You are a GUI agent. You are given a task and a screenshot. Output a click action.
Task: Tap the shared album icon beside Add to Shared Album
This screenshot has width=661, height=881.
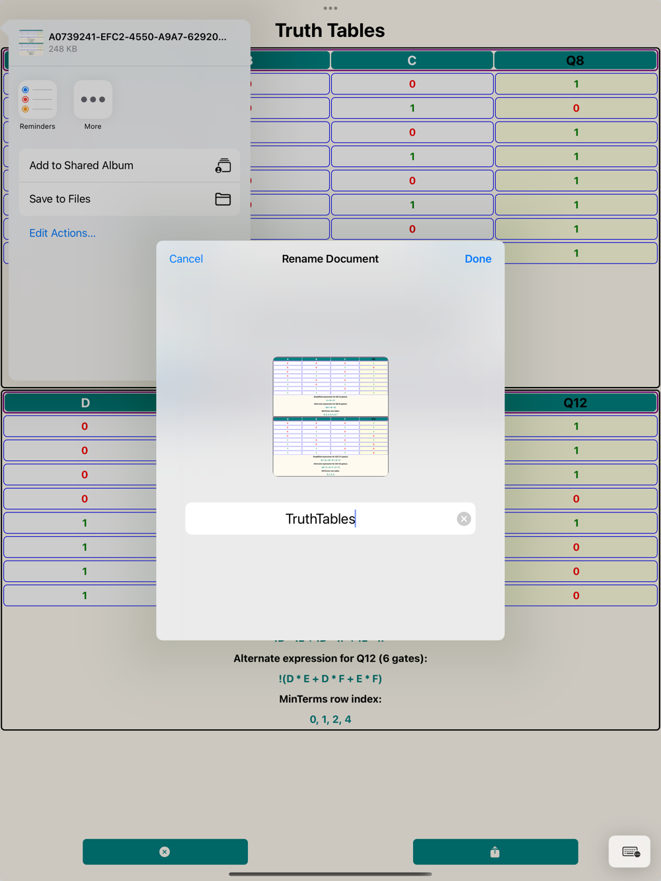tap(223, 166)
